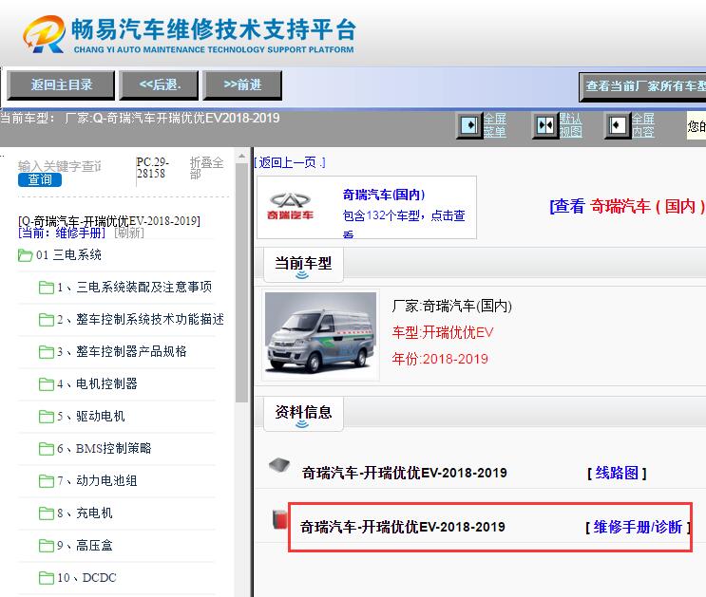Open 9、高压盒 entry
Viewport: 706px width, 597px height.
pyautogui.click(x=85, y=546)
